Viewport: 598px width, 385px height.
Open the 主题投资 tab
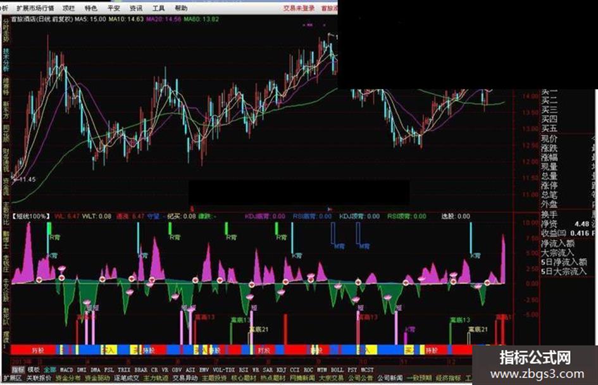pyautogui.click(x=215, y=378)
